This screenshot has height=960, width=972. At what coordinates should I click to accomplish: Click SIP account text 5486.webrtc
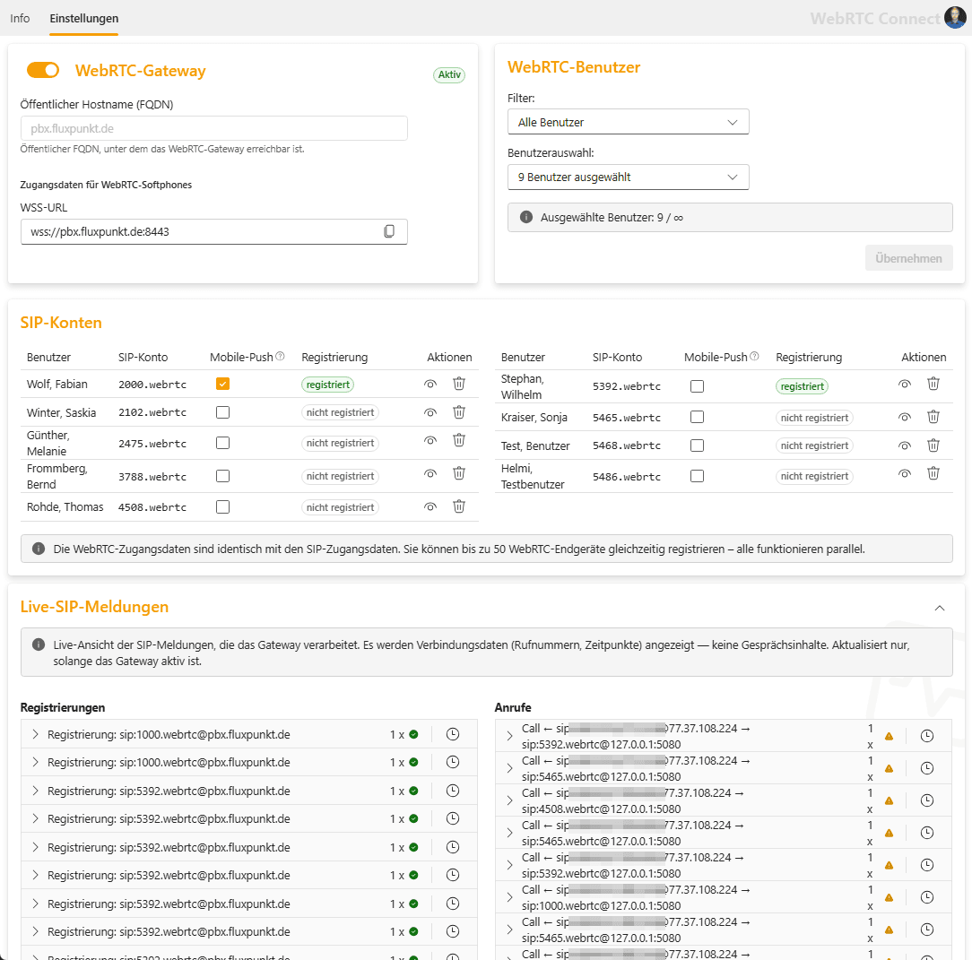[627, 477]
